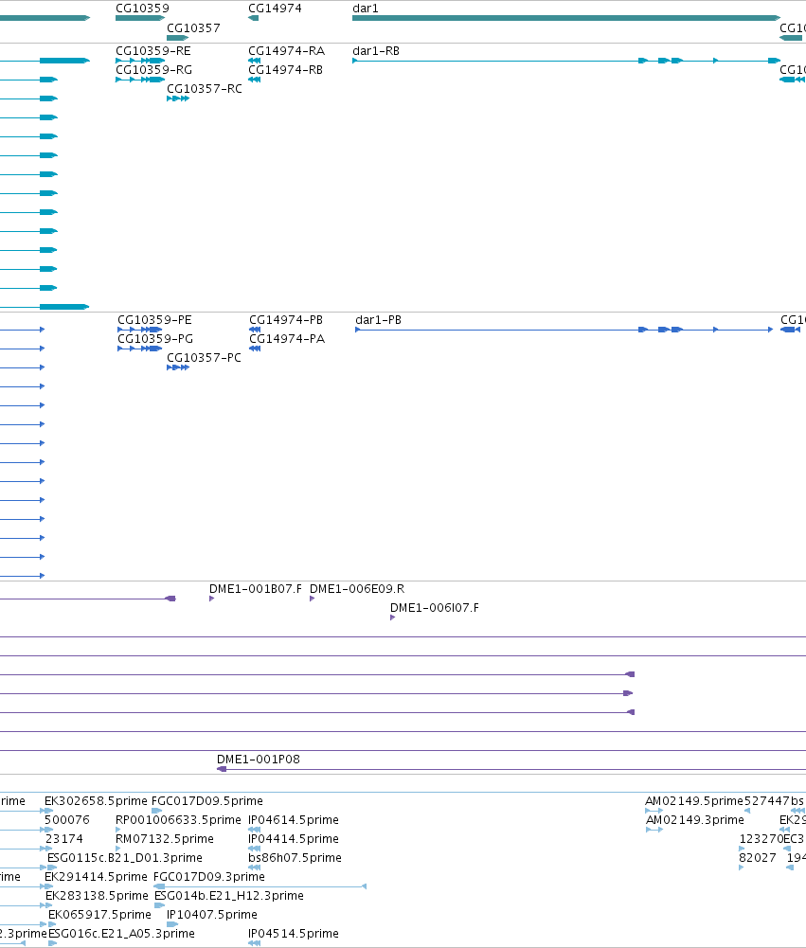Select protein CG10359-PE
The height and width of the screenshot is (948, 806).
(x=154, y=320)
